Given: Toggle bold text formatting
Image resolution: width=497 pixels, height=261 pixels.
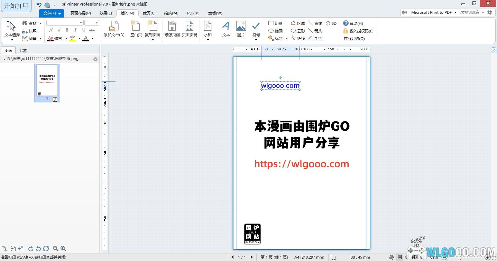Looking at the screenshot, I should coord(67,30).
